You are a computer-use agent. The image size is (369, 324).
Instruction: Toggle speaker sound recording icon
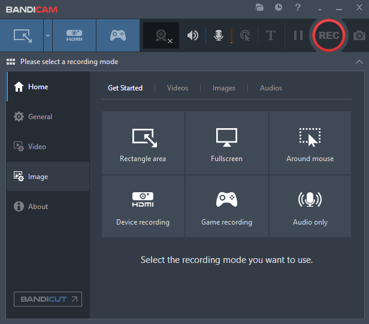pyautogui.click(x=193, y=35)
